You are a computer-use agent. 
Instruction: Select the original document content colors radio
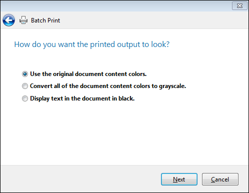pos(25,74)
